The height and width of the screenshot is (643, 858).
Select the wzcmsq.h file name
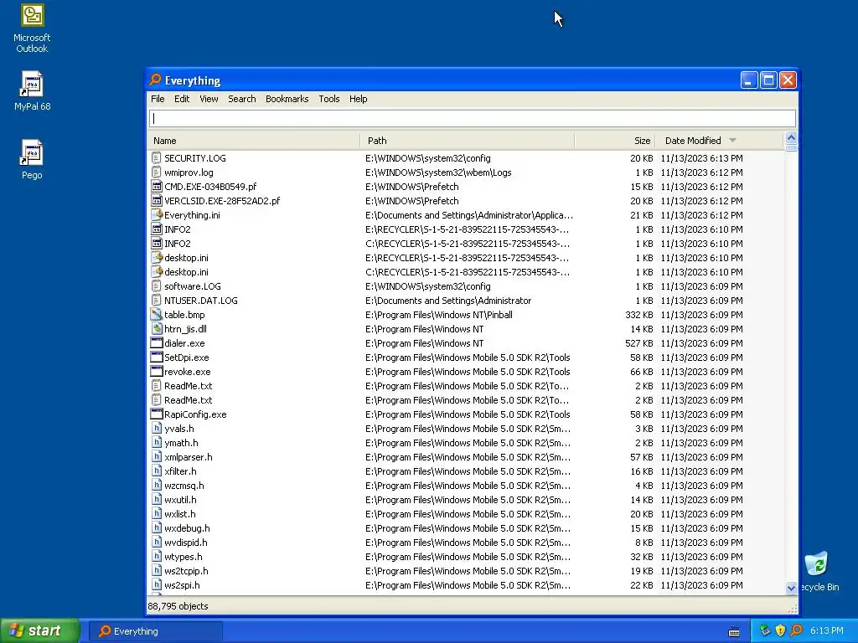click(183, 485)
